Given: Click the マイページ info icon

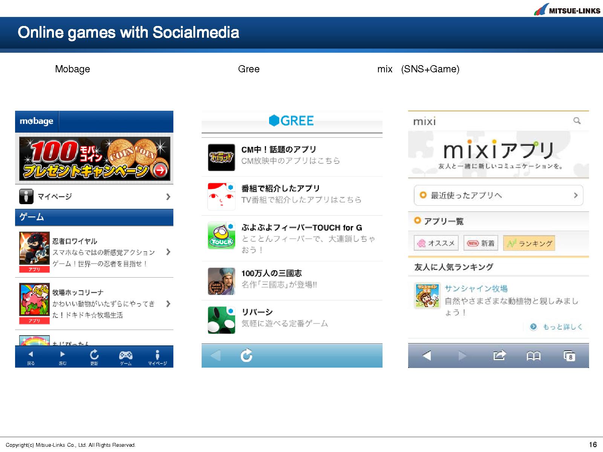Looking at the screenshot, I should coord(26,196).
